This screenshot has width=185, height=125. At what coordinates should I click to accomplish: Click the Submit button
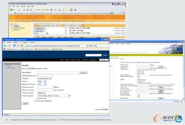coord(26,104)
